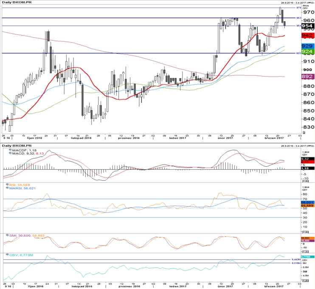Click the round icon next to RSI
Viewport: 315px width, 289px height.
pyautogui.click(x=8, y=184)
